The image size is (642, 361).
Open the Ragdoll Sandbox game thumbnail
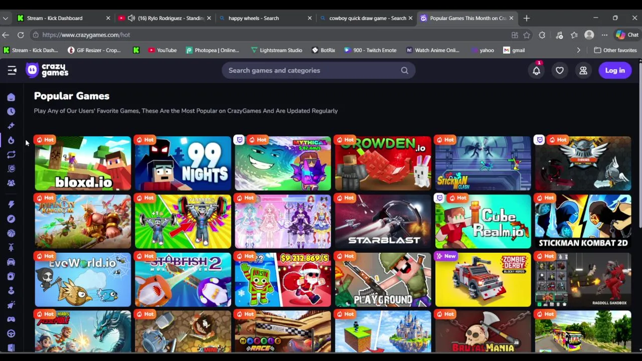(x=583, y=280)
